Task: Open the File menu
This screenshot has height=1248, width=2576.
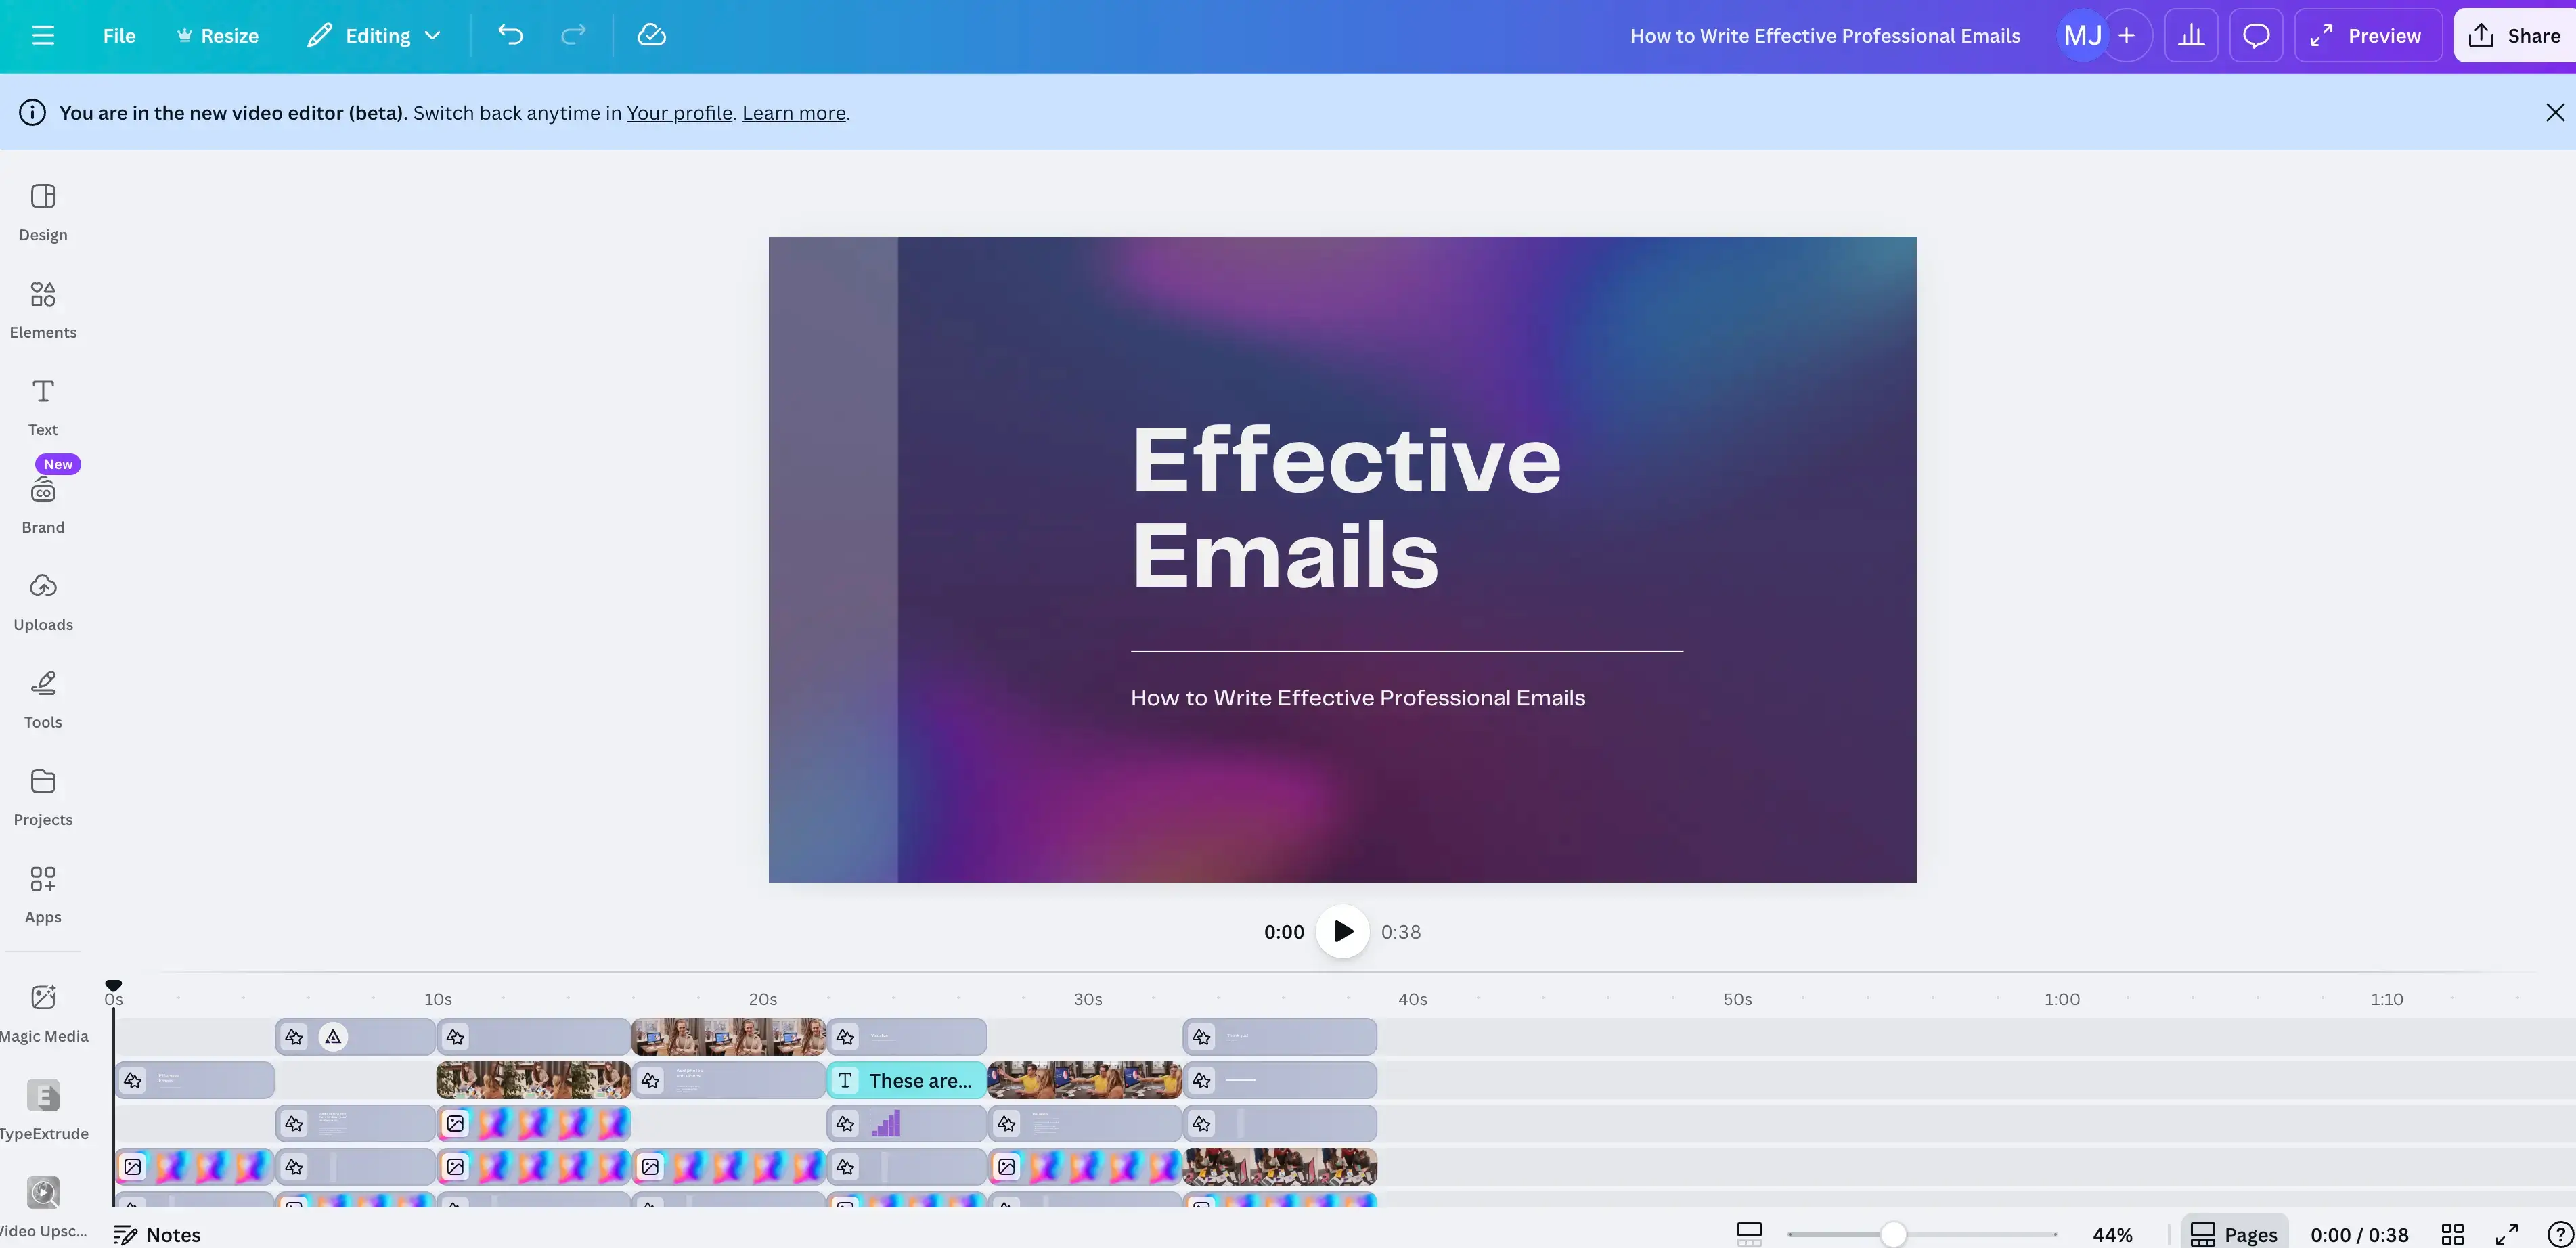Action: pos(119,36)
